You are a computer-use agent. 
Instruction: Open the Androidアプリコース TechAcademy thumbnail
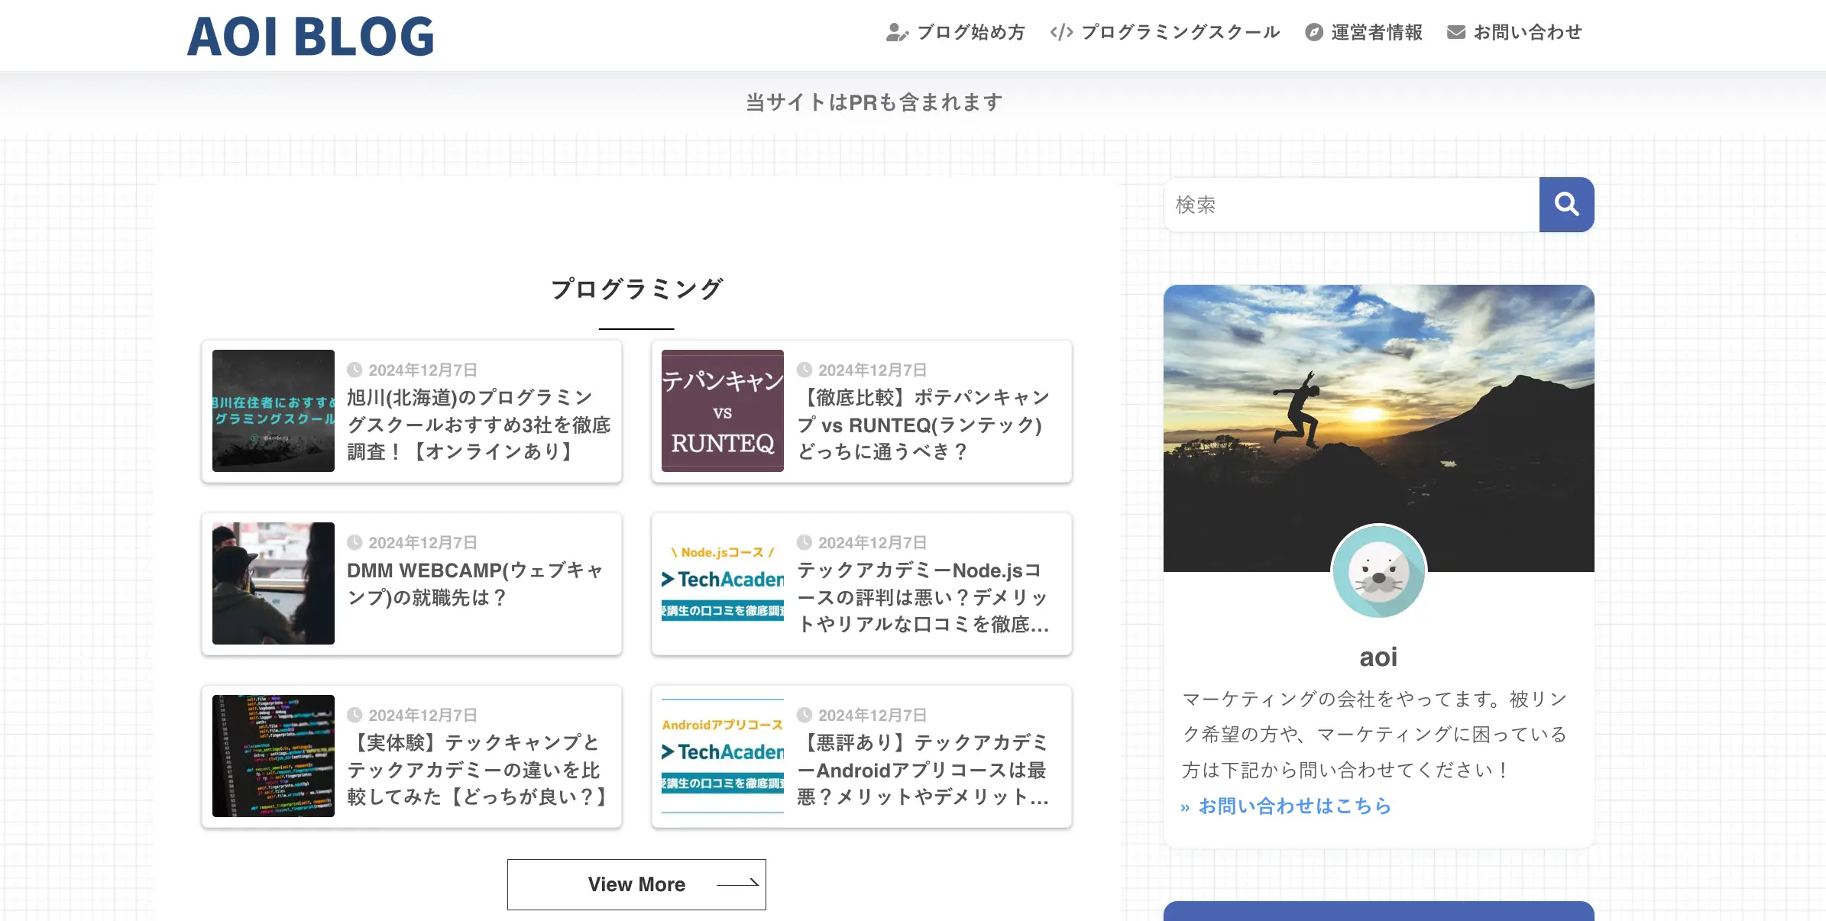click(723, 756)
